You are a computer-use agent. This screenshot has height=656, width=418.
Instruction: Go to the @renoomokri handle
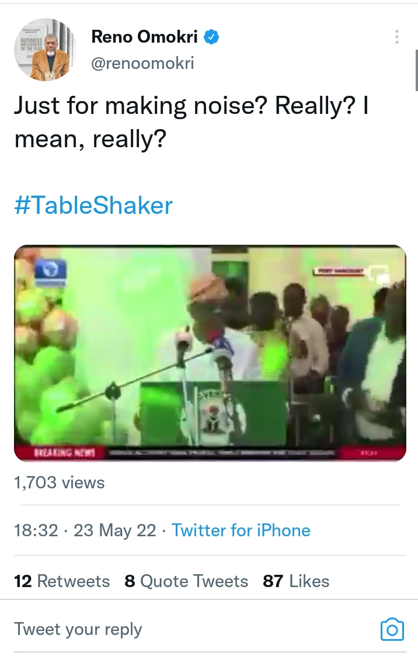142,63
